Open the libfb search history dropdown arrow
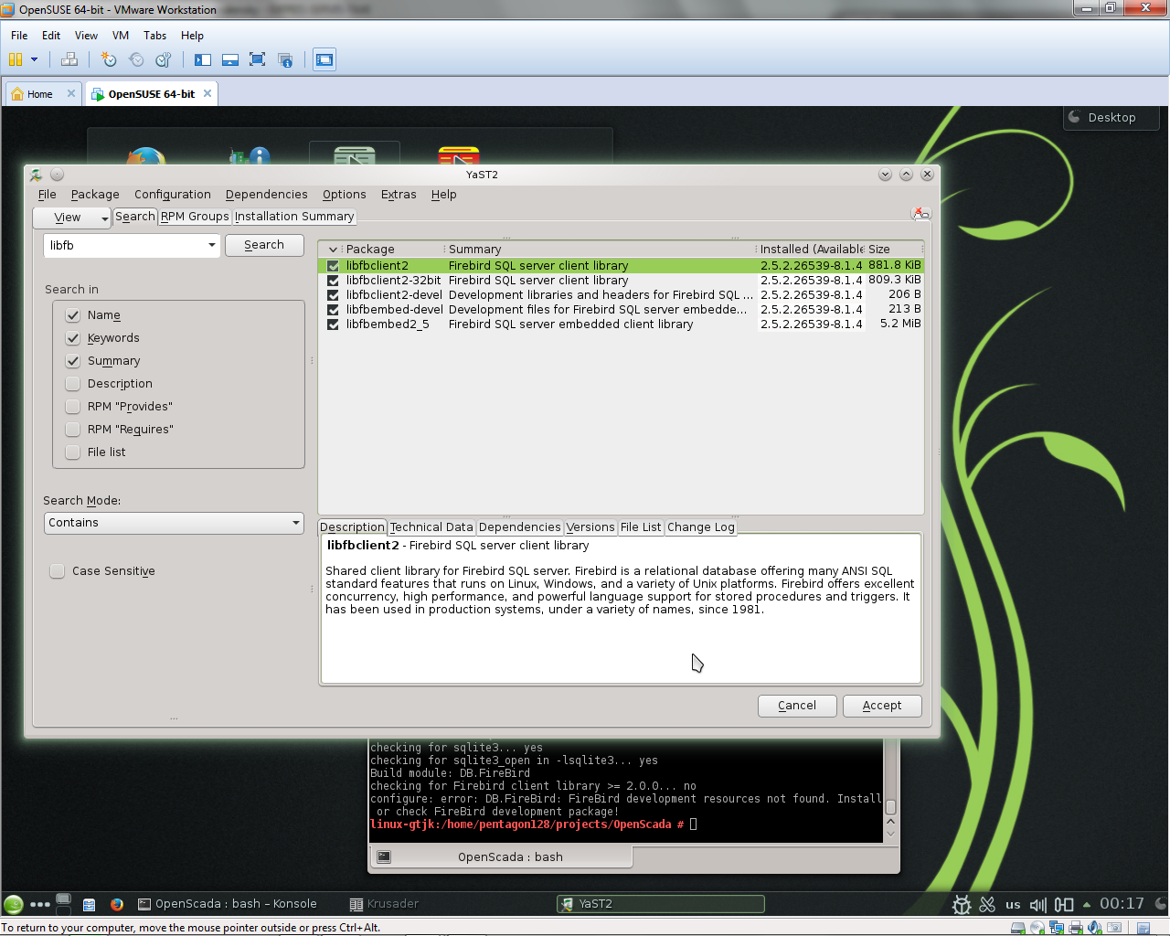 tap(211, 245)
